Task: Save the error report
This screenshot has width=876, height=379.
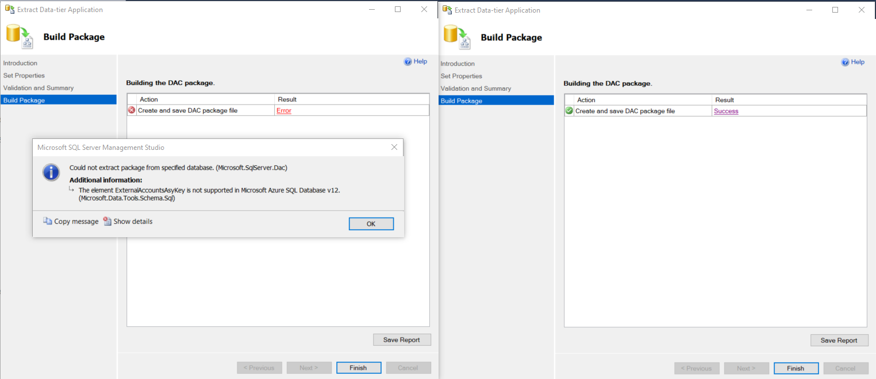Action: (x=402, y=339)
